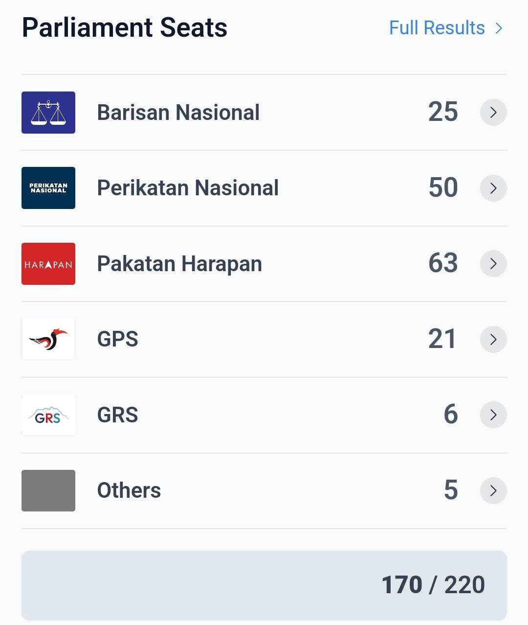
Task: Open Others seat details chevron
Action: [493, 490]
